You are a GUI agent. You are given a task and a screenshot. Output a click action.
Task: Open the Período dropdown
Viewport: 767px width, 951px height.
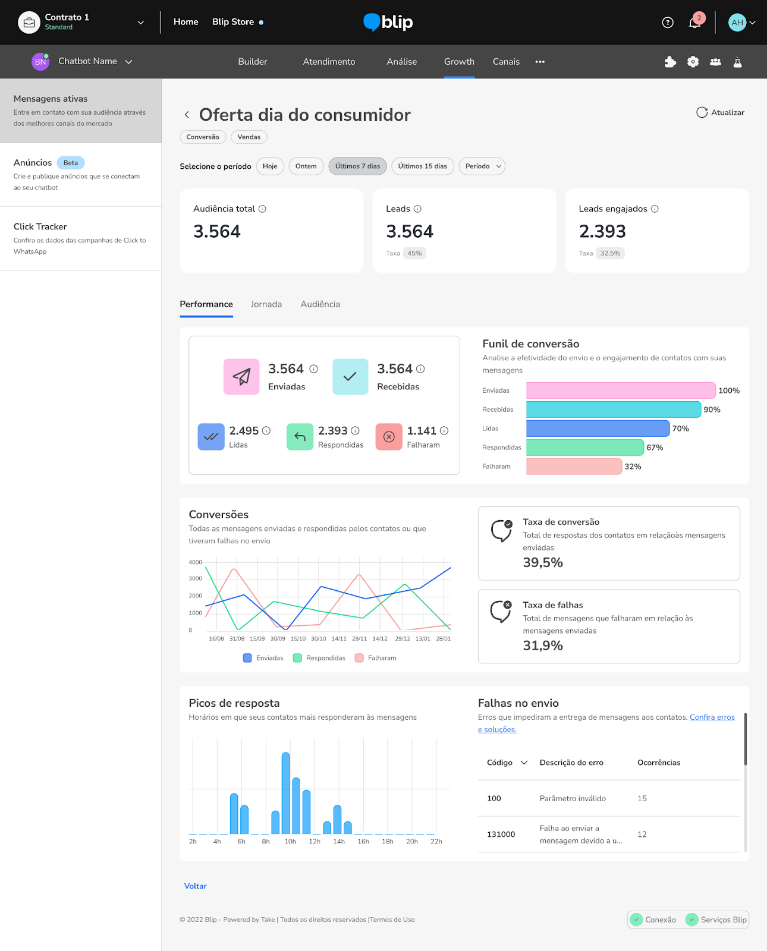tap(482, 166)
